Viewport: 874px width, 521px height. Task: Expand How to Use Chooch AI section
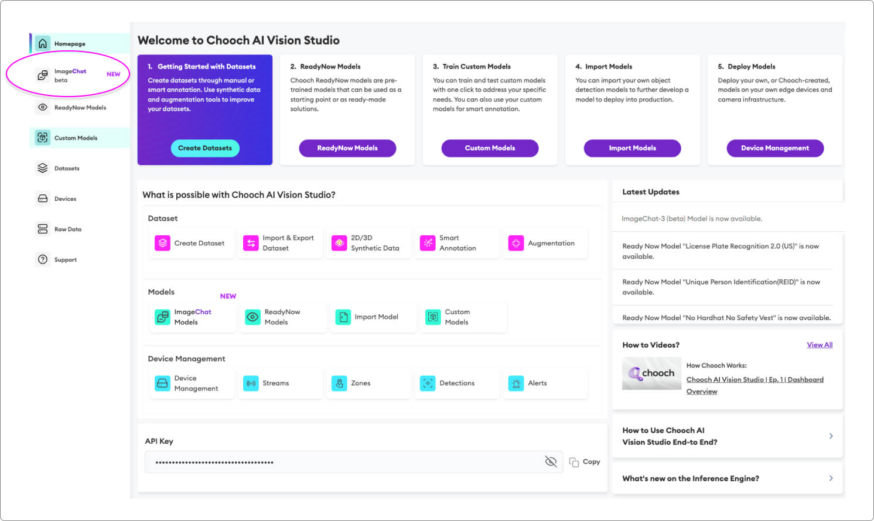coord(727,436)
